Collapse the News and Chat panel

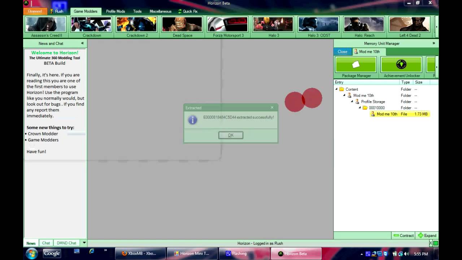(x=82, y=43)
